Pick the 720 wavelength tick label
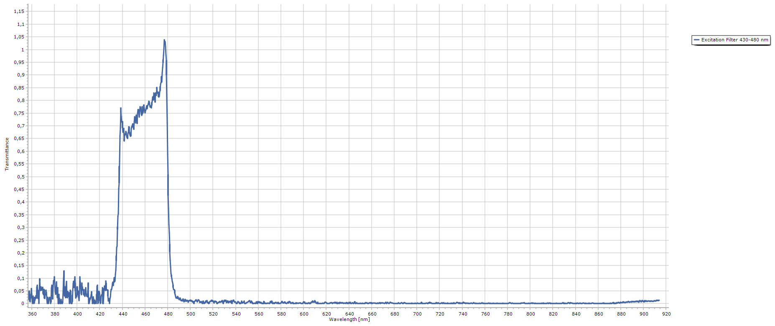The image size is (775, 326). pyautogui.click(x=440, y=314)
